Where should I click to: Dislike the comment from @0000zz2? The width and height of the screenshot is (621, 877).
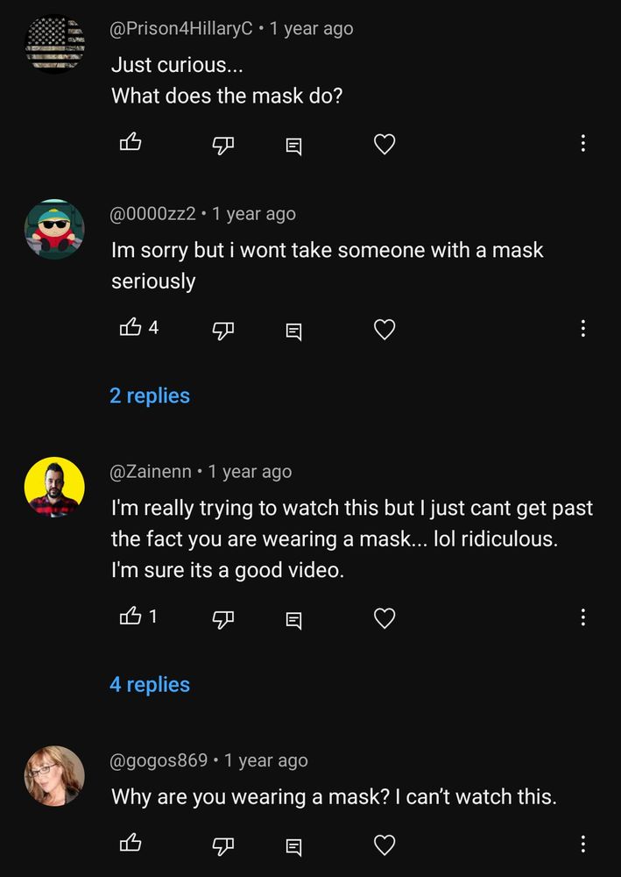pos(222,329)
